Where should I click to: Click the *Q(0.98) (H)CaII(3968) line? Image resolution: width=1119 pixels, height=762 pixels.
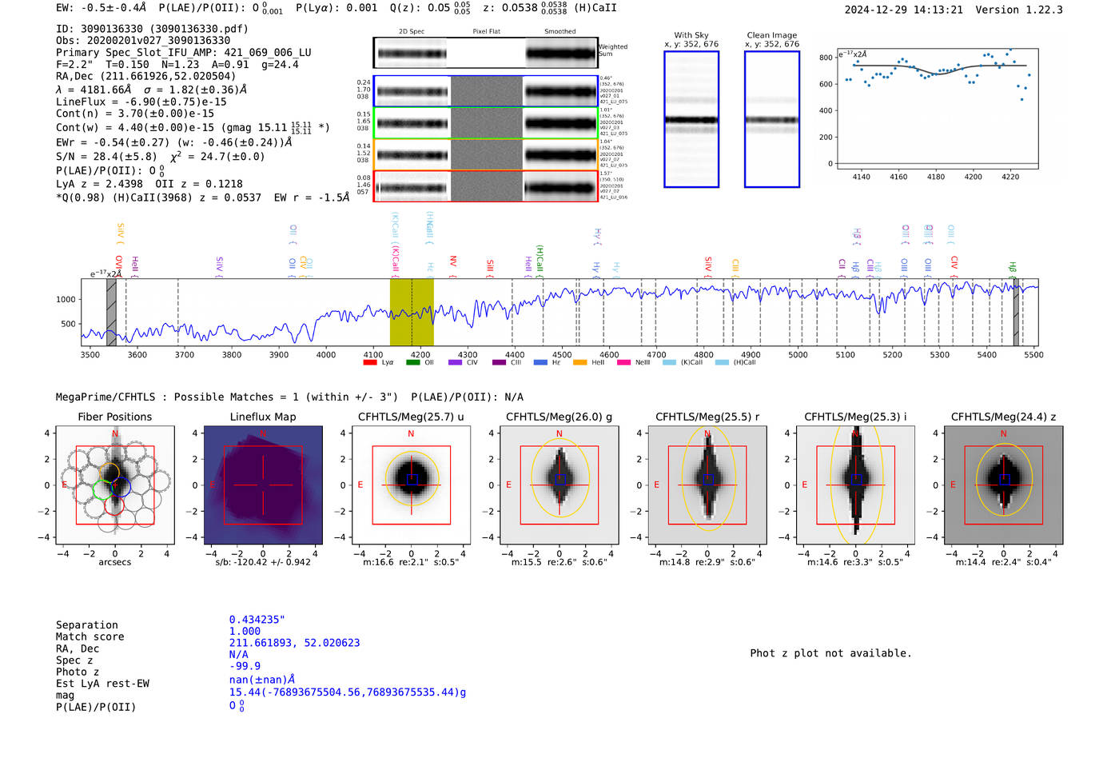pyautogui.click(x=202, y=197)
